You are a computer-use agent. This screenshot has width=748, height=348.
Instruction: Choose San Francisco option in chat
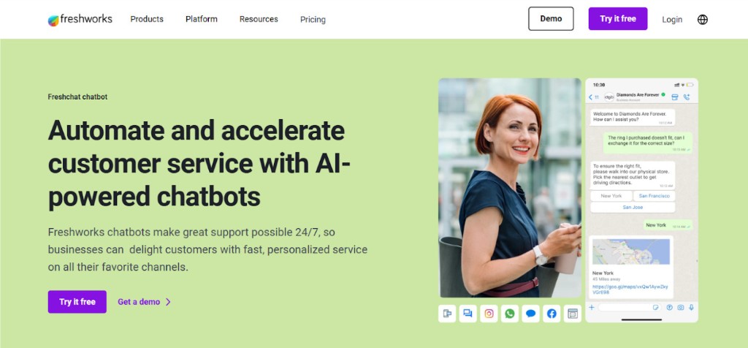[x=654, y=196]
